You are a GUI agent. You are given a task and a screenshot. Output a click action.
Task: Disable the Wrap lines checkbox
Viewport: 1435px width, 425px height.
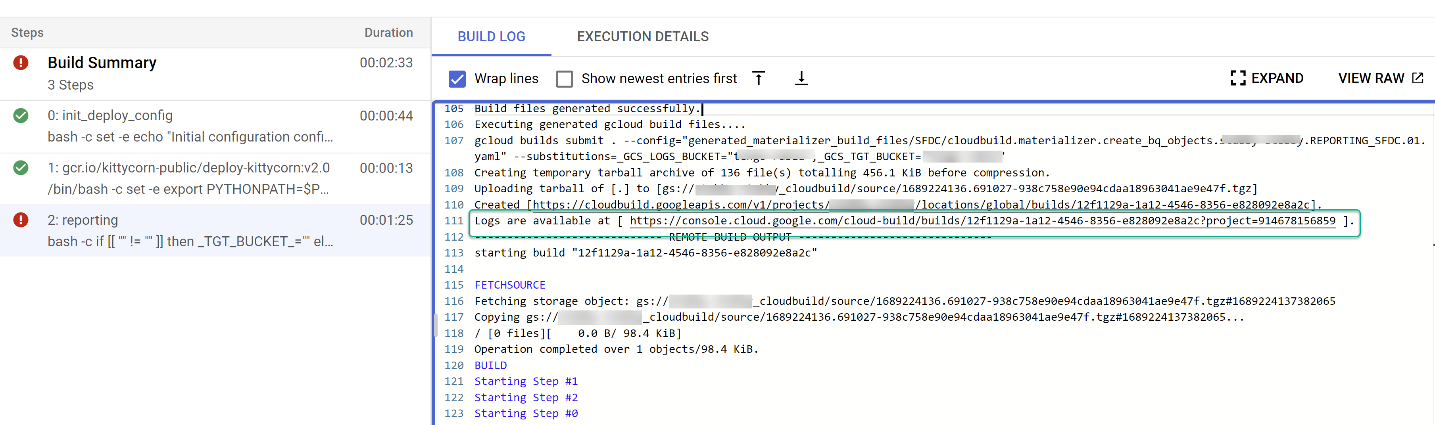(x=457, y=79)
